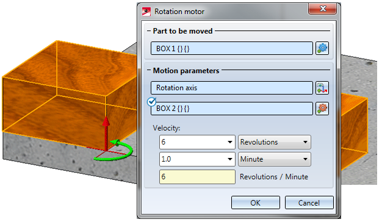The height and width of the screenshot is (222, 382).
Task: Collapse the Part to be moved section
Action: click(149, 31)
